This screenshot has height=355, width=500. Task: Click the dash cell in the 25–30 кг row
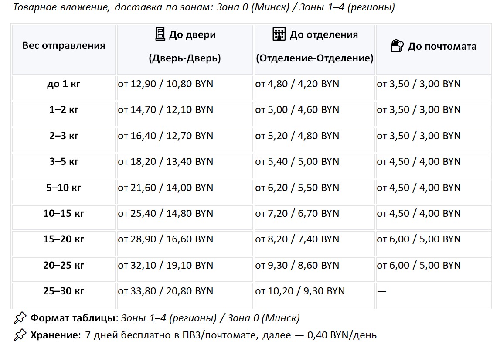tap(434, 296)
